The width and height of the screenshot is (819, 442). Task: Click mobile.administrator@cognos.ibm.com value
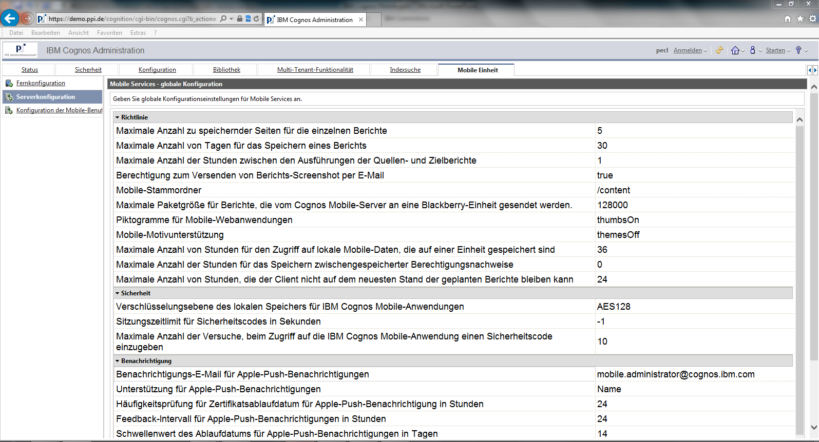[676, 374]
